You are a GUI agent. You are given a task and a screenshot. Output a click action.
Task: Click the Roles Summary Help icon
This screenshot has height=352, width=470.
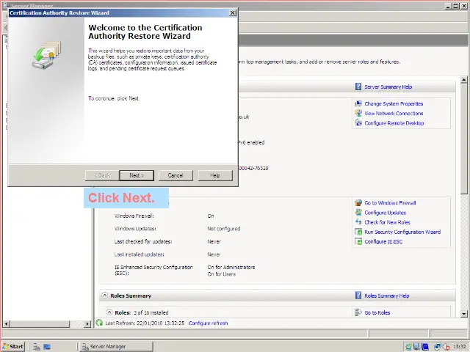[x=358, y=296]
